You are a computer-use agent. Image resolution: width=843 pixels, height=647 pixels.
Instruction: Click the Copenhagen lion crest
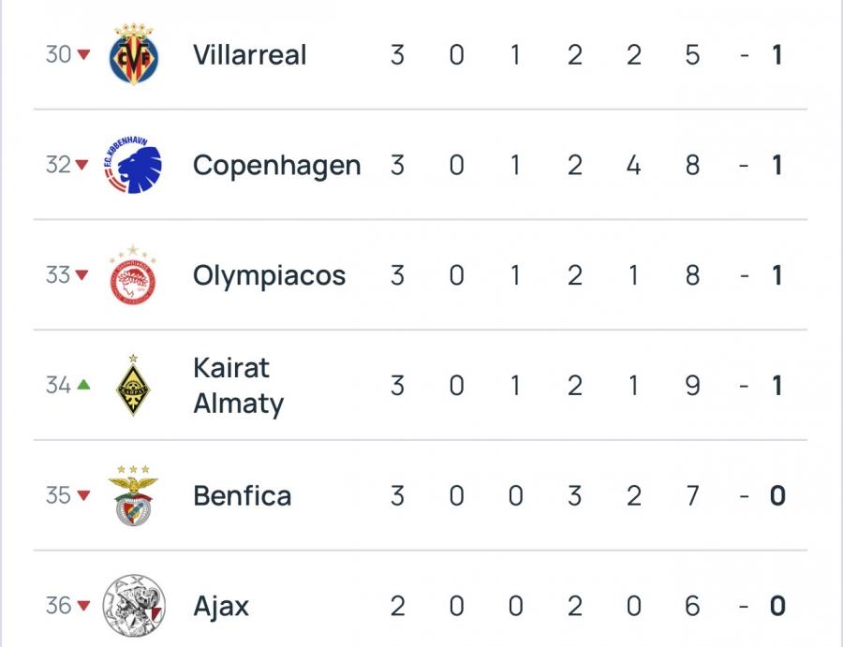click(133, 166)
